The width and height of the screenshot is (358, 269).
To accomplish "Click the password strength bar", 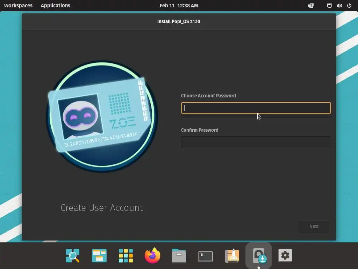I will 256,116.
